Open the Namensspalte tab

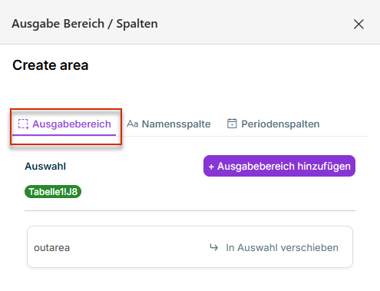tap(169, 124)
